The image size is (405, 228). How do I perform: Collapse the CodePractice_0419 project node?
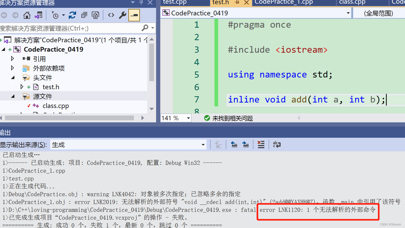point(3,49)
